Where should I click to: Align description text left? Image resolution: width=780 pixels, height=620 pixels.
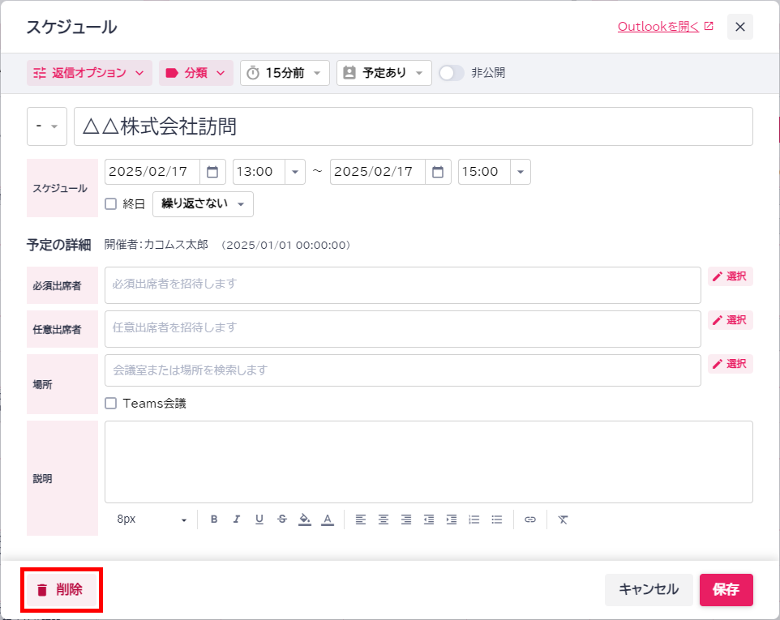point(361,519)
